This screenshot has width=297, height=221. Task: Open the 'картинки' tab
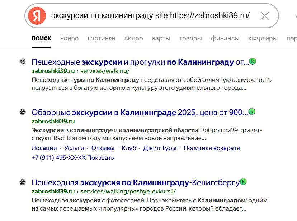102,38
